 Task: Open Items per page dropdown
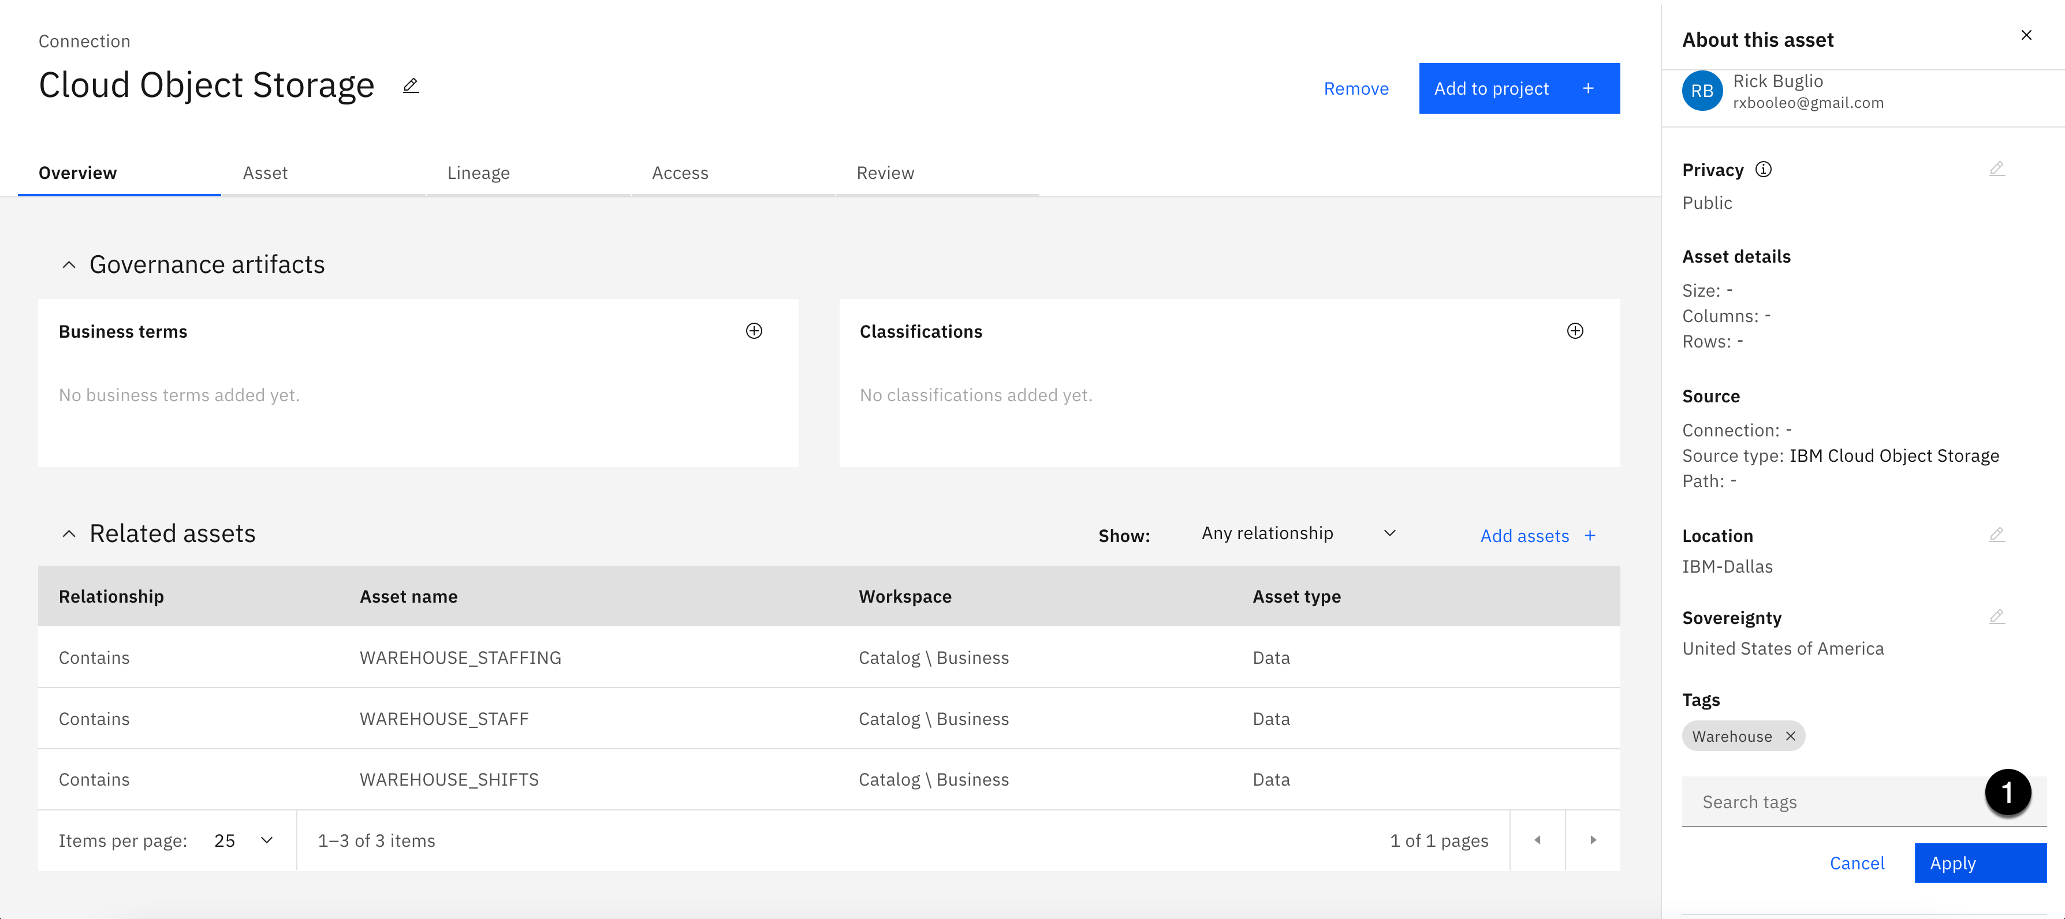(x=244, y=840)
